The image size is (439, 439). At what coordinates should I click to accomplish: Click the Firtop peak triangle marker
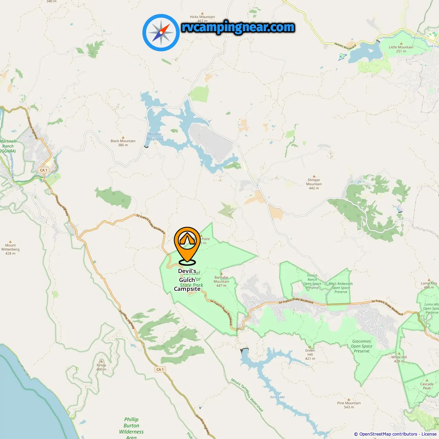pos(102,361)
